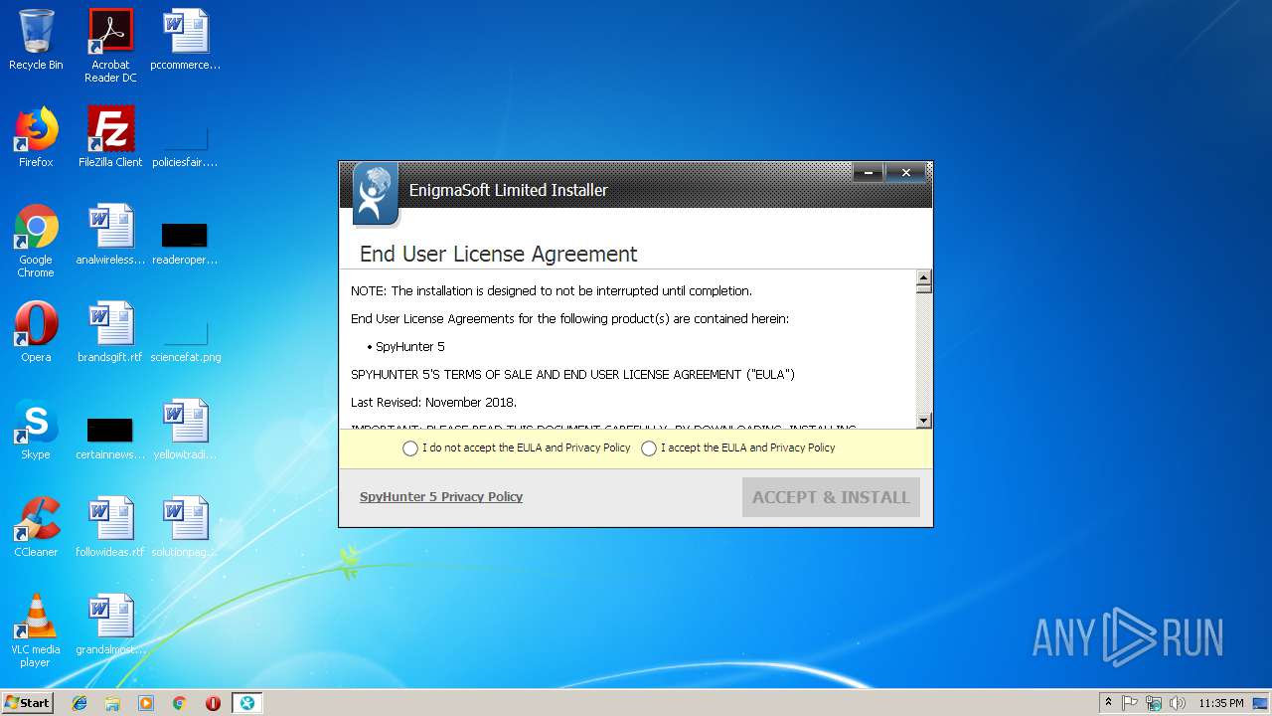This screenshot has height=716, width=1272.
Task: Open Internet Explorer from the taskbar
Action: click(79, 703)
